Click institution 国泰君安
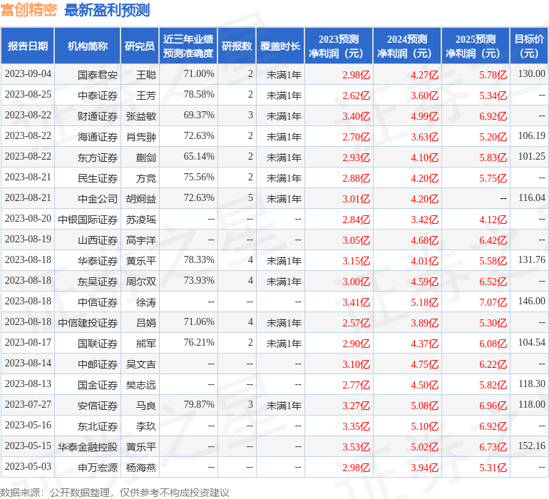This screenshot has height=499, width=549. coord(98,75)
